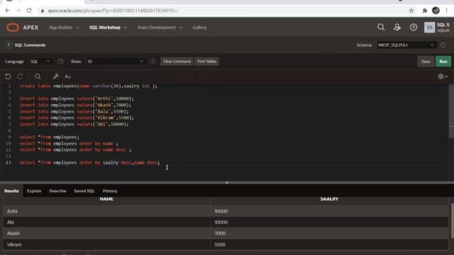Click the 5500 salary cell

click(x=329, y=244)
